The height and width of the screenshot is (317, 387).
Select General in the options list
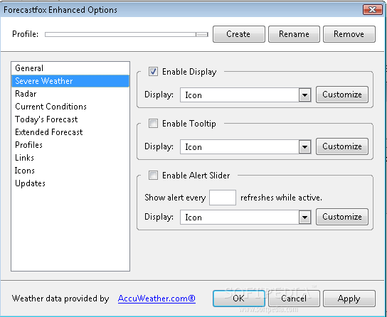click(70, 68)
